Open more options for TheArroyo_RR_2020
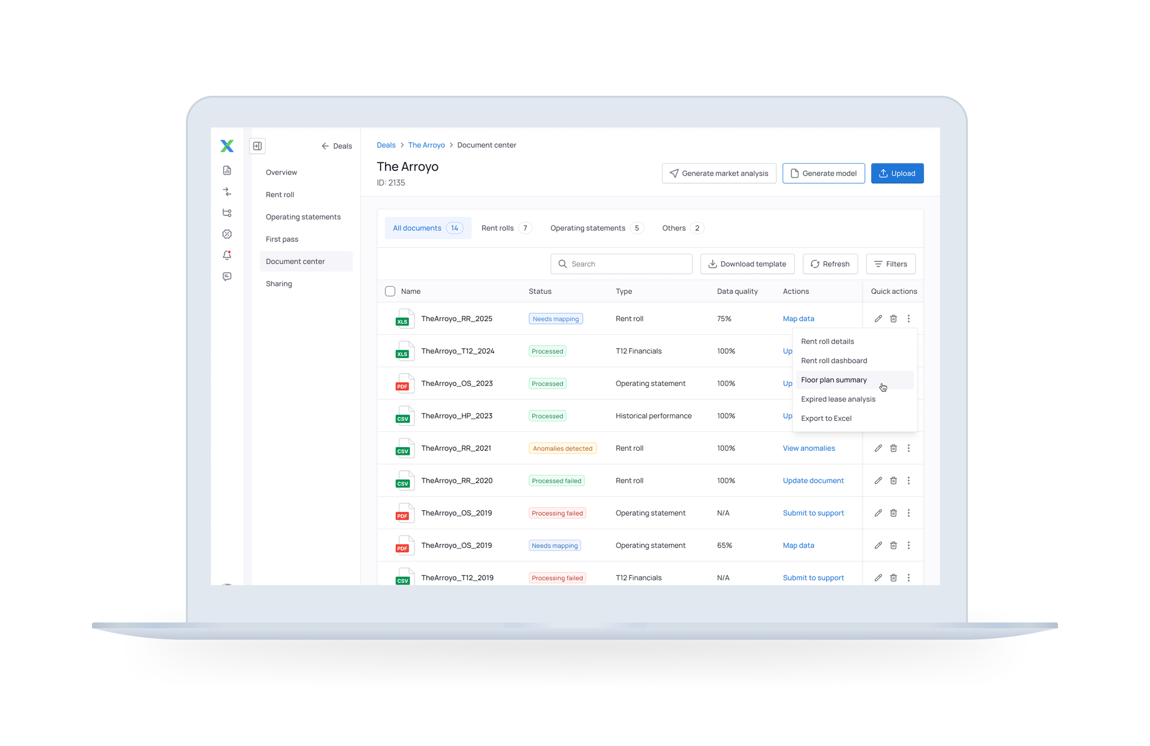Image resolution: width=1150 pixels, height=746 pixels. click(908, 480)
